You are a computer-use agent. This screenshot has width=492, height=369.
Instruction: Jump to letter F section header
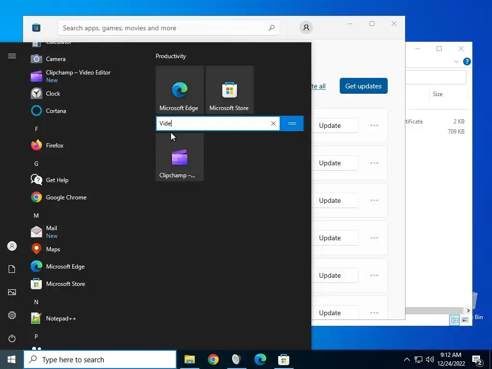[x=37, y=129]
